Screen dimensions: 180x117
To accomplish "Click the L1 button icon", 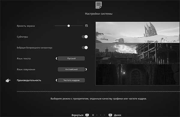I will [87, 115].
